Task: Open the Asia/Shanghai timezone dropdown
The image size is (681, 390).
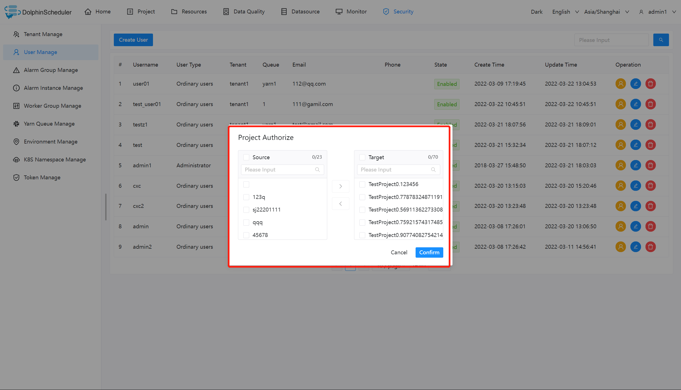Action: click(x=606, y=11)
